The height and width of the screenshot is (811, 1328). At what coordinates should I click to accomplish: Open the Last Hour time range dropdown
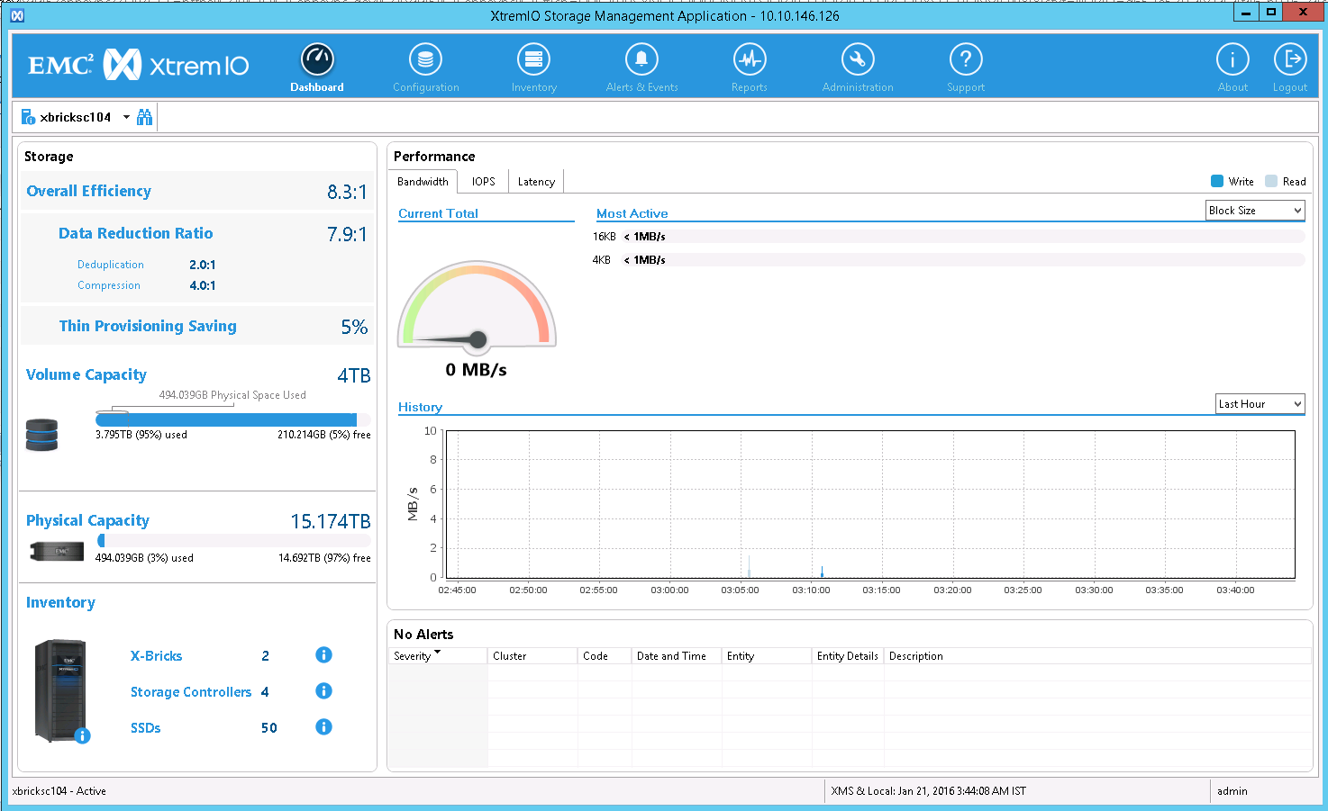coord(1260,404)
